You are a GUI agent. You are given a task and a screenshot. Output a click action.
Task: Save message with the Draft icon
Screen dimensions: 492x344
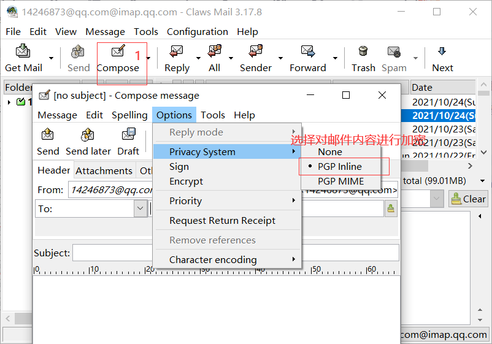129,134
